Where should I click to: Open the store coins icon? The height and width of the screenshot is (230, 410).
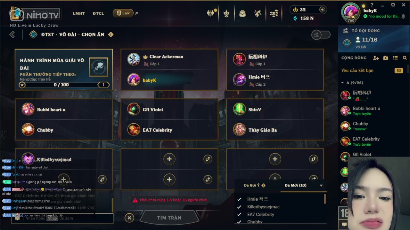(274, 13)
